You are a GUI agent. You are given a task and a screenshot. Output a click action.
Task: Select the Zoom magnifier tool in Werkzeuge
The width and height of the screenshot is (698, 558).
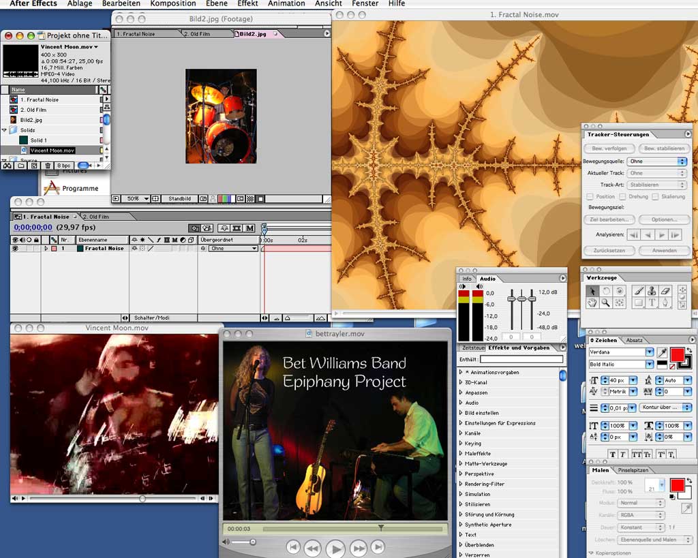(x=606, y=303)
